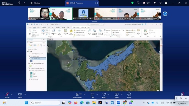Collapse the Map node in Contents

[x=28, y=51]
